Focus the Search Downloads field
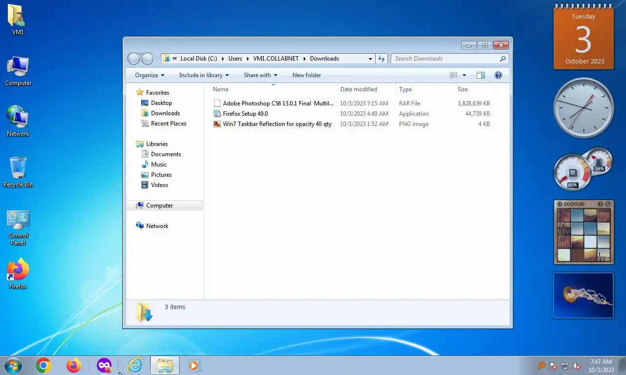Viewport: 626px width, 375px height. [449, 59]
